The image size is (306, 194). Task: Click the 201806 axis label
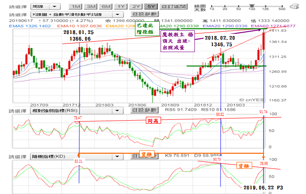137,105
